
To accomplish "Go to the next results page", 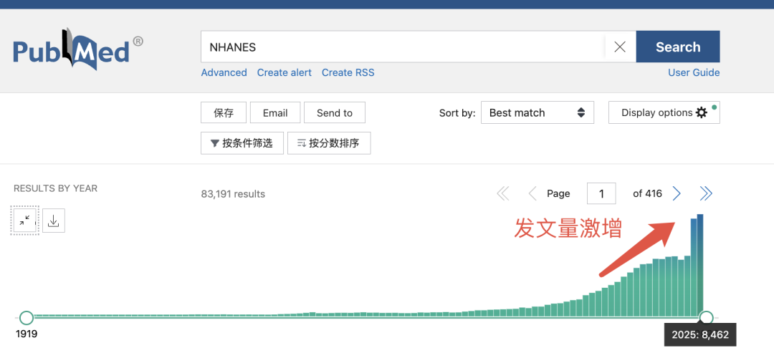I will (x=677, y=193).
